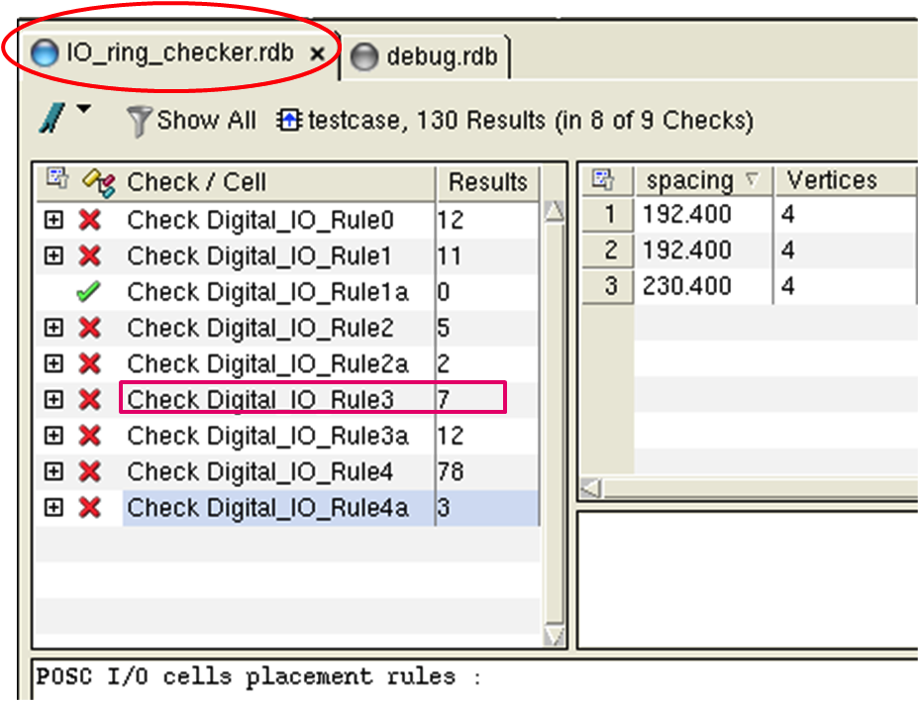Select Check Digital_IO_Rule3 row
919x701 pixels.
[x=260, y=399]
